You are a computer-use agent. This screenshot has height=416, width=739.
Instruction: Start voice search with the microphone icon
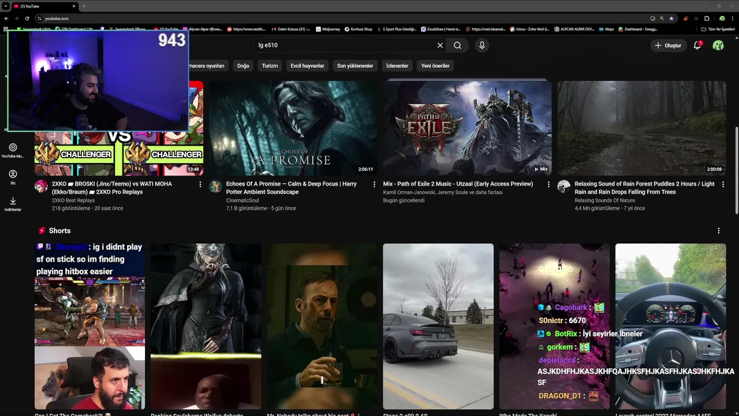pyautogui.click(x=482, y=45)
